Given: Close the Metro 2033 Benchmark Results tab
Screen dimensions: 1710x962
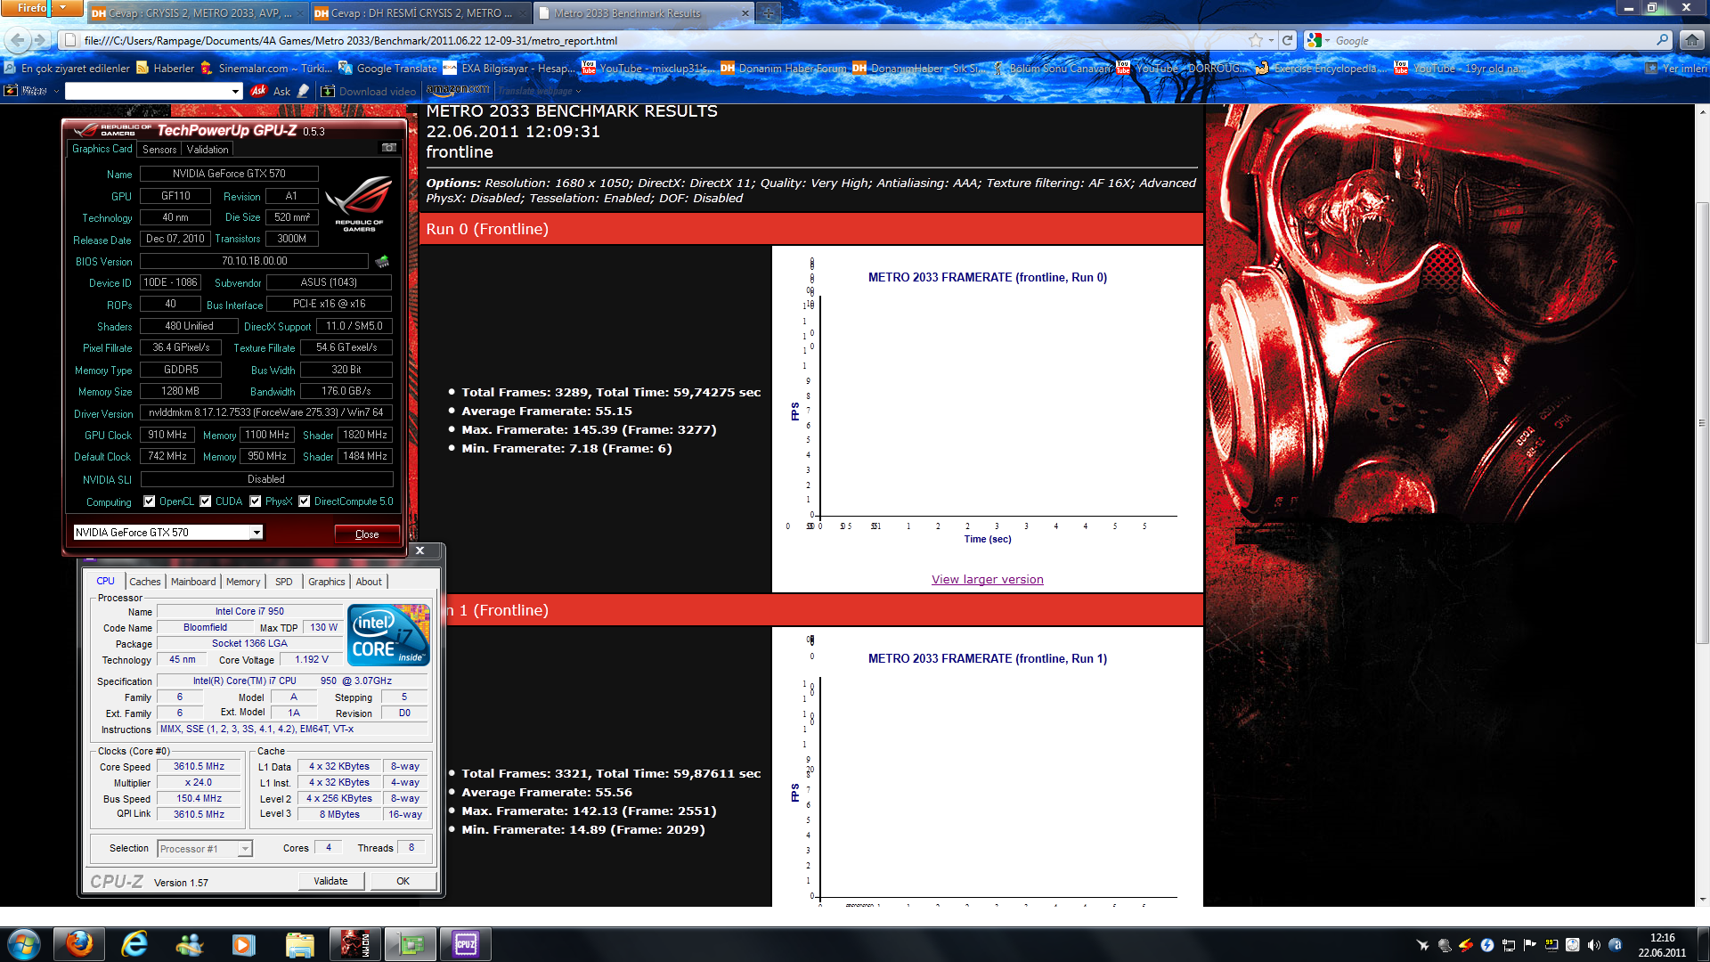Looking at the screenshot, I should click(745, 13).
